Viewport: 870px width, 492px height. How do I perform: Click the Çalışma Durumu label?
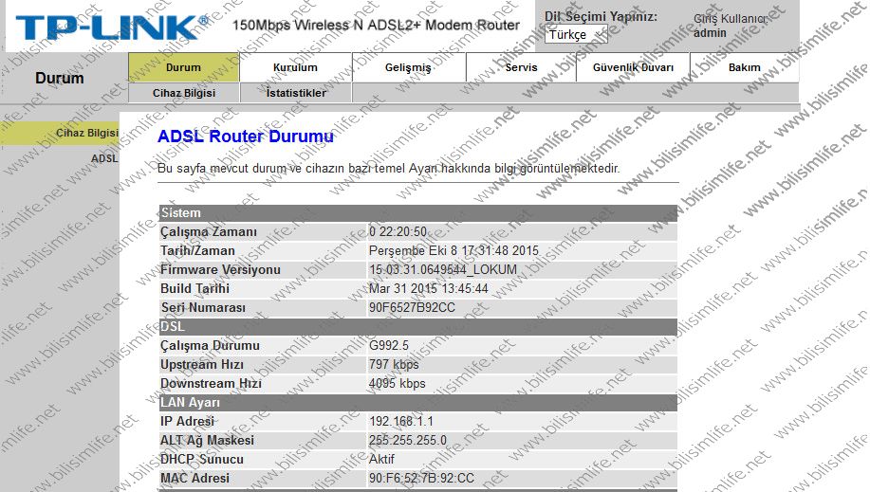(210, 346)
